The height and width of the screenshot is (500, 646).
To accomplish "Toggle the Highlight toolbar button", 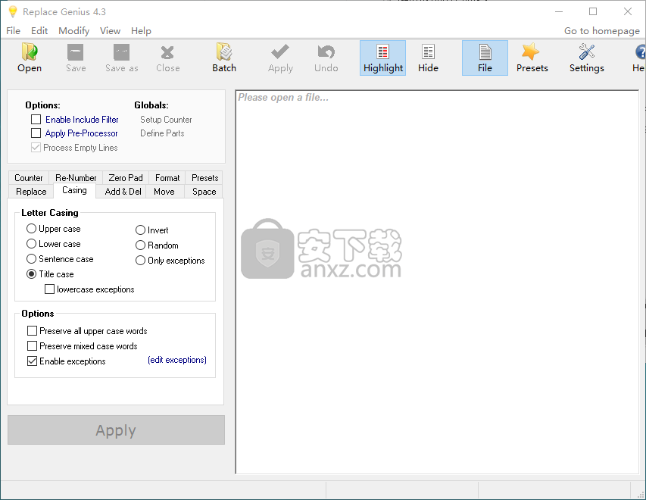I will click(x=382, y=58).
